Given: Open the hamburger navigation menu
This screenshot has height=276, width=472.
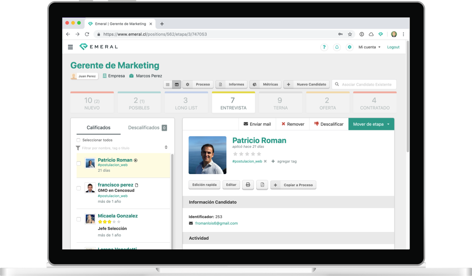Looking at the screenshot, I should pos(70,47).
